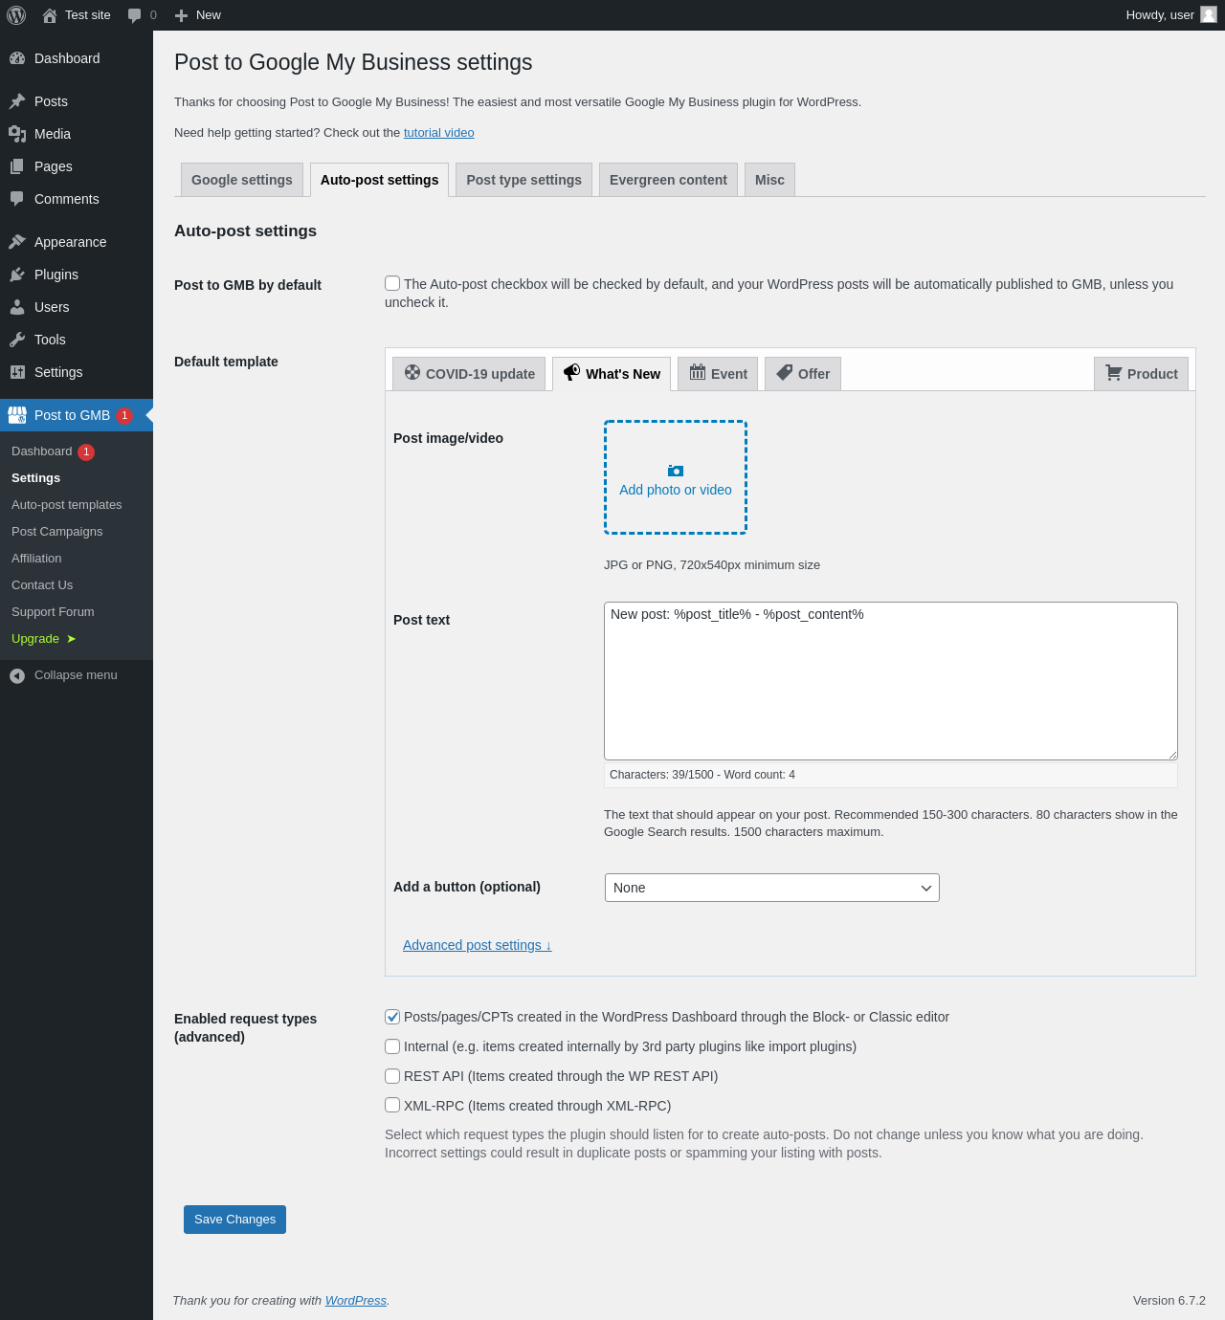
Task: Click the tag icon on Offer tab
Action: pos(784,372)
